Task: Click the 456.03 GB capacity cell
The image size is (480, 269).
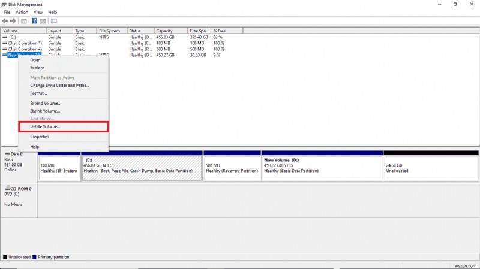Action: pyautogui.click(x=166, y=37)
